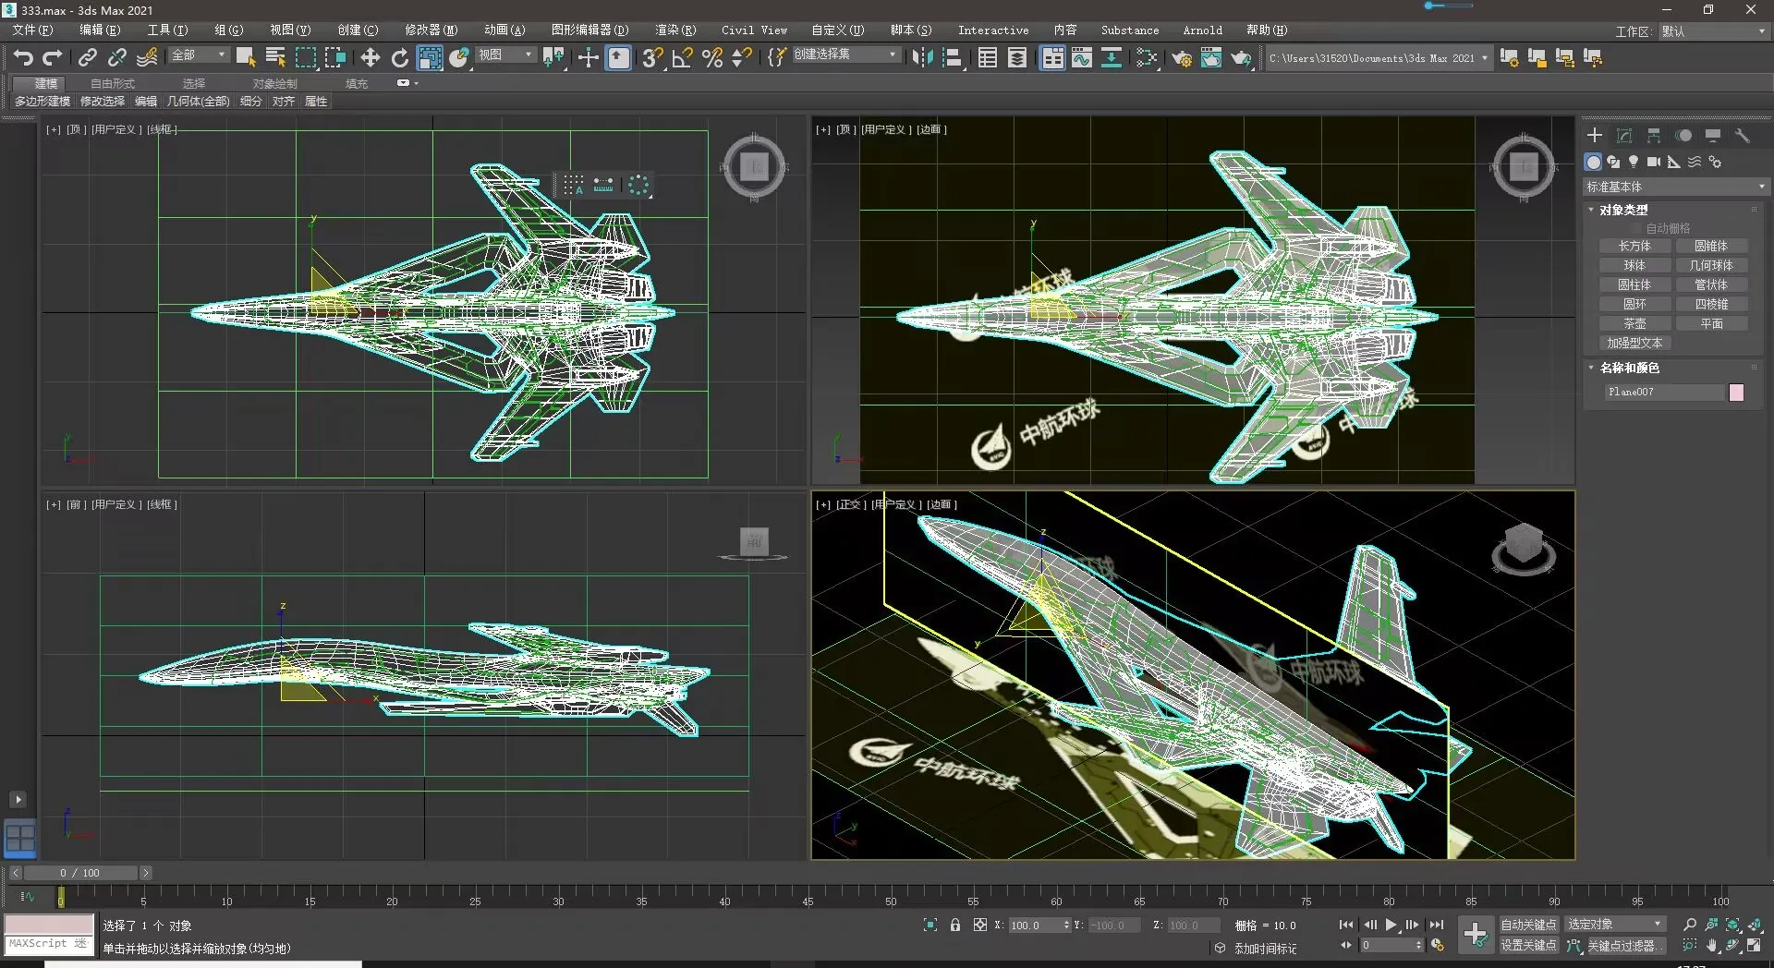Open the Schematic View icon
Viewport: 1774px width, 968px height.
click(x=1112, y=58)
